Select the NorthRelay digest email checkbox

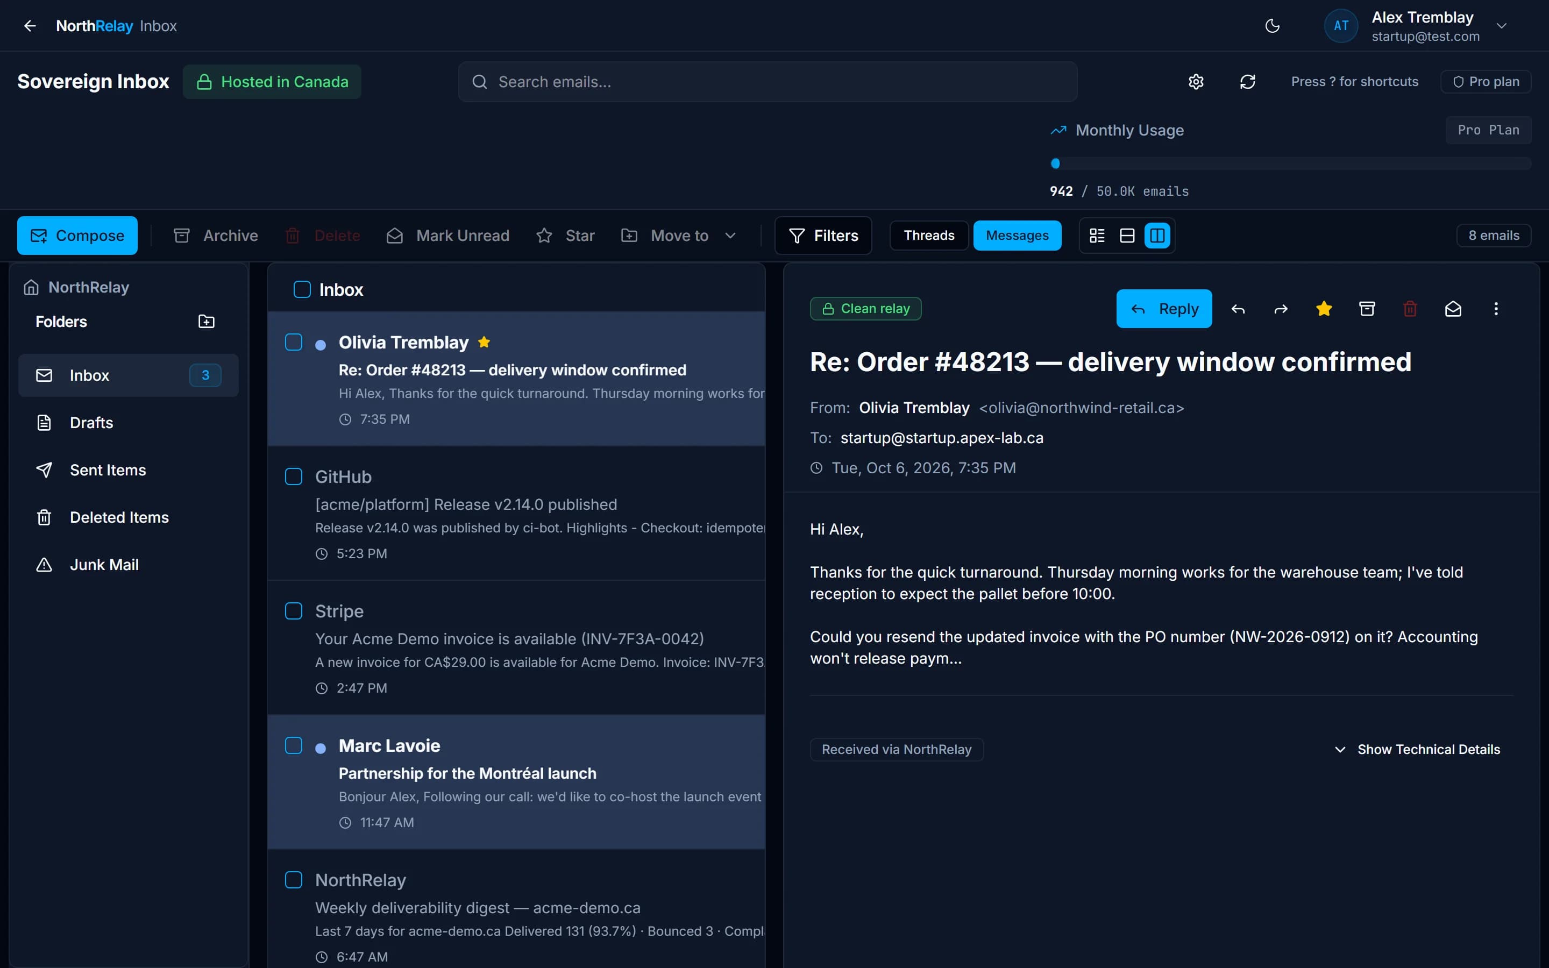[x=293, y=880]
